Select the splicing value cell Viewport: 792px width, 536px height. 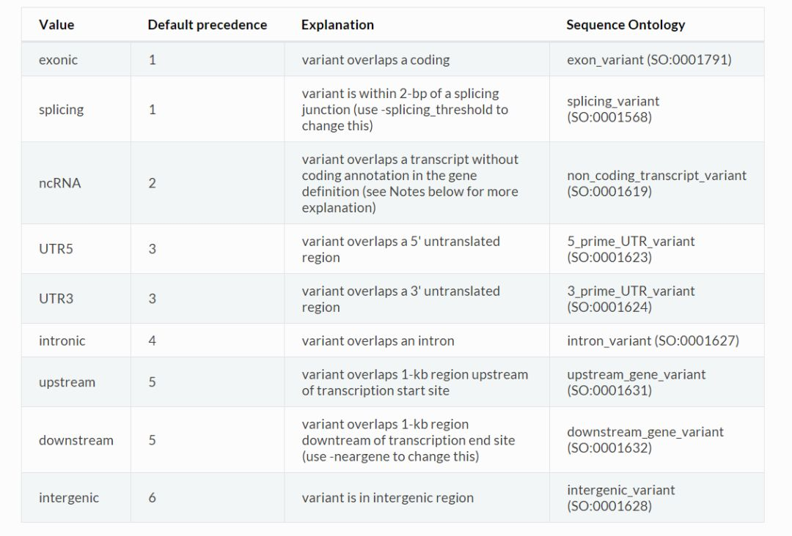(61, 110)
